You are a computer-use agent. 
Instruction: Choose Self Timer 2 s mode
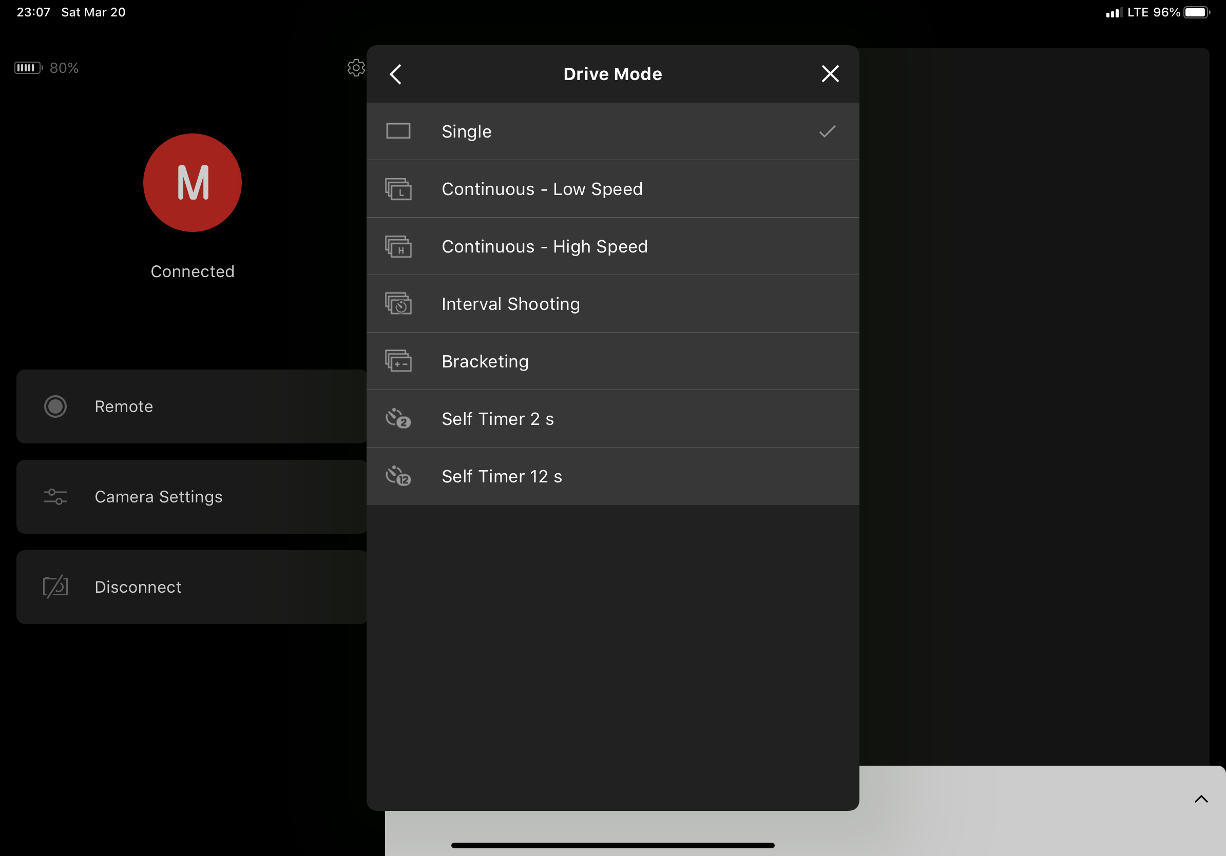[497, 419]
